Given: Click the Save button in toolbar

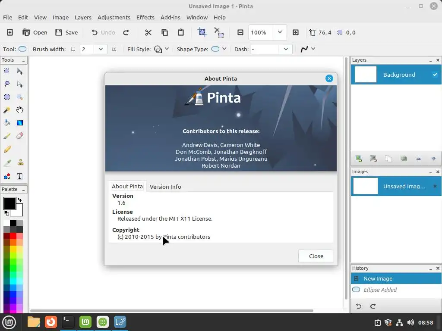Looking at the screenshot, I should 66,32.
